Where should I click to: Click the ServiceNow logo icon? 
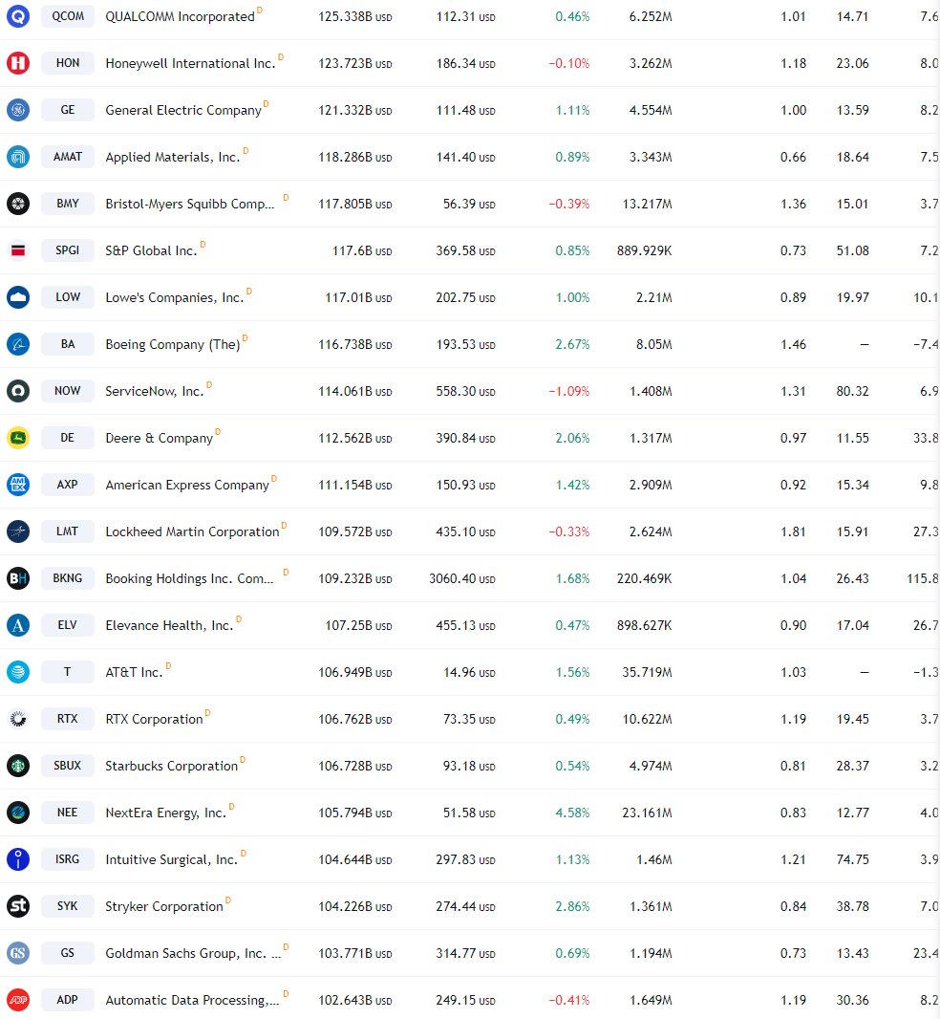pos(18,391)
